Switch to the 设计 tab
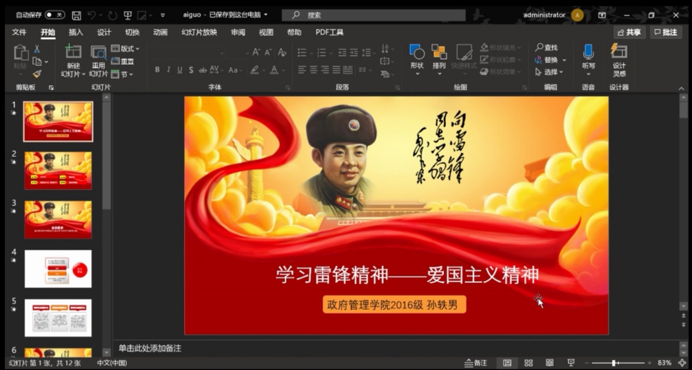Image resolution: width=692 pixels, height=370 pixels. (104, 32)
